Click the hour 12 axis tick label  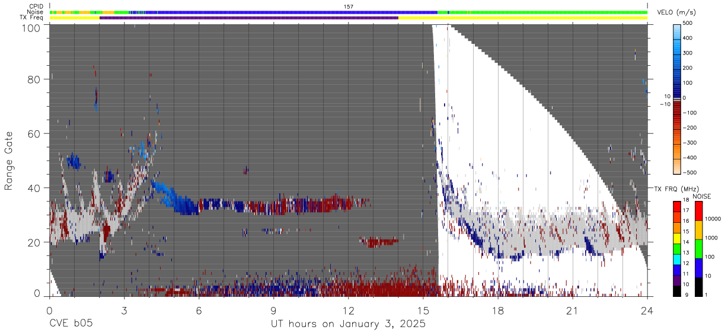pyautogui.click(x=349, y=310)
